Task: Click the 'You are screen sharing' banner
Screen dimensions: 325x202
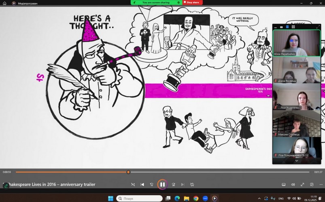Action: [155, 2]
